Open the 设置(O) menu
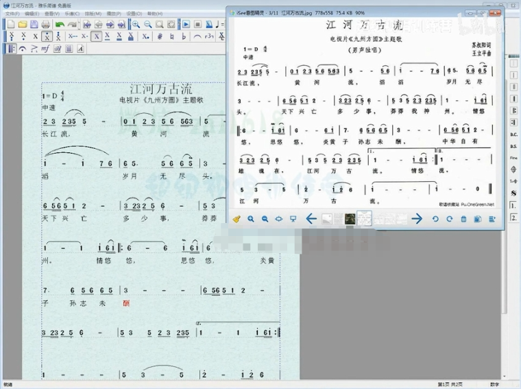 [134, 13]
